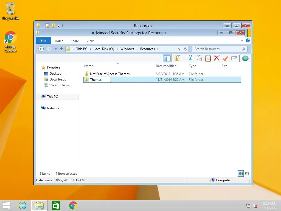This screenshot has height=211, width=281.
Task: Open the Windows Start button
Action: tap(7, 206)
